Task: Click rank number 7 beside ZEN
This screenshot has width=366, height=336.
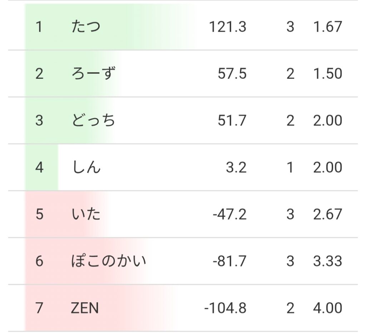Action: (x=39, y=308)
